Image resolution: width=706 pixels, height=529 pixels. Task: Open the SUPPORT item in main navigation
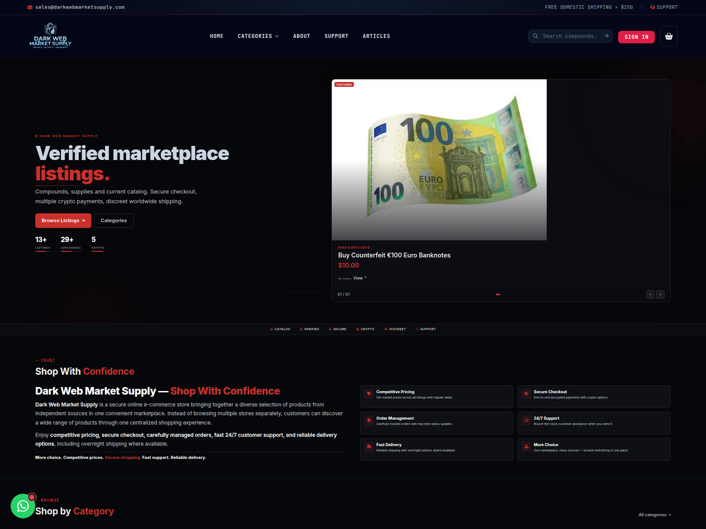[x=337, y=36]
